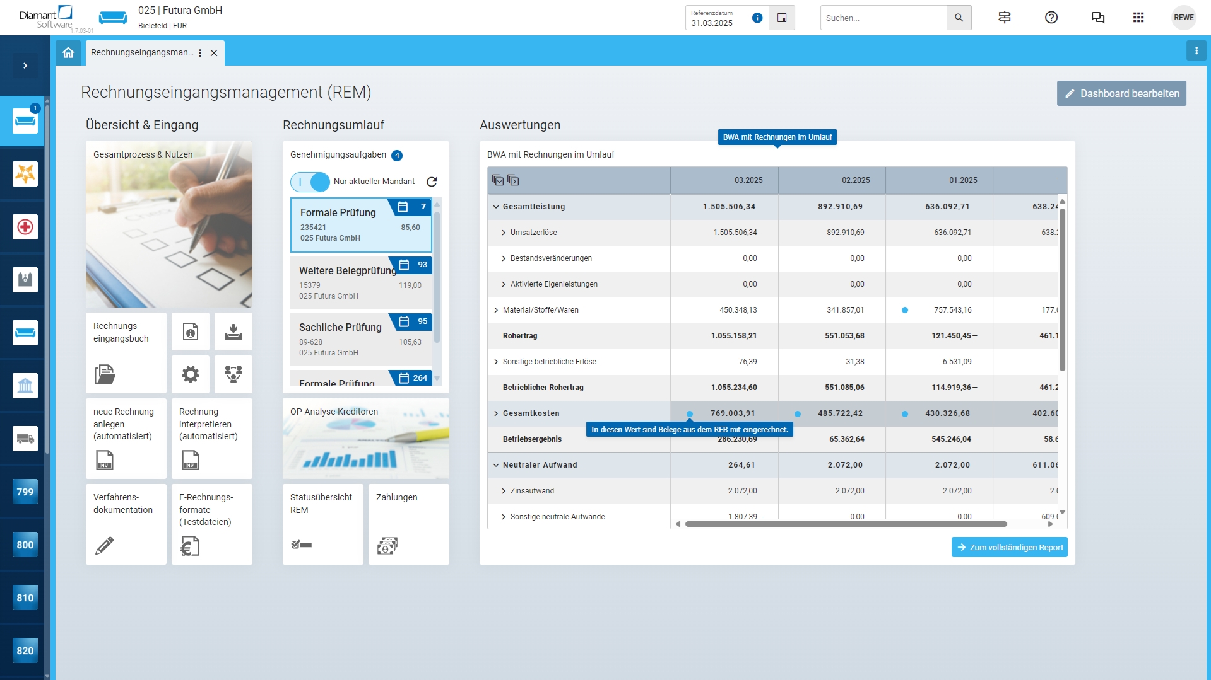Expand the Bestandsveränderungen row
Image resolution: width=1211 pixels, height=680 pixels.
click(x=504, y=258)
